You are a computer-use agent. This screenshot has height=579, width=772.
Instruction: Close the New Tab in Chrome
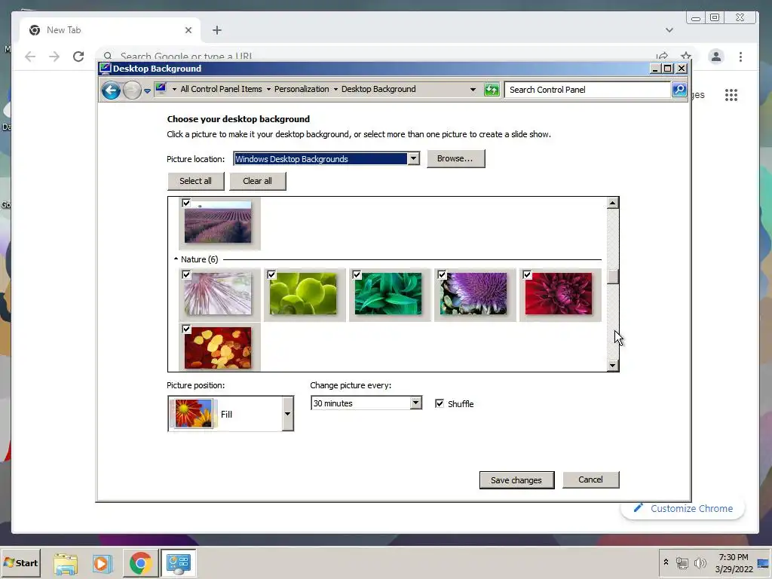188,30
